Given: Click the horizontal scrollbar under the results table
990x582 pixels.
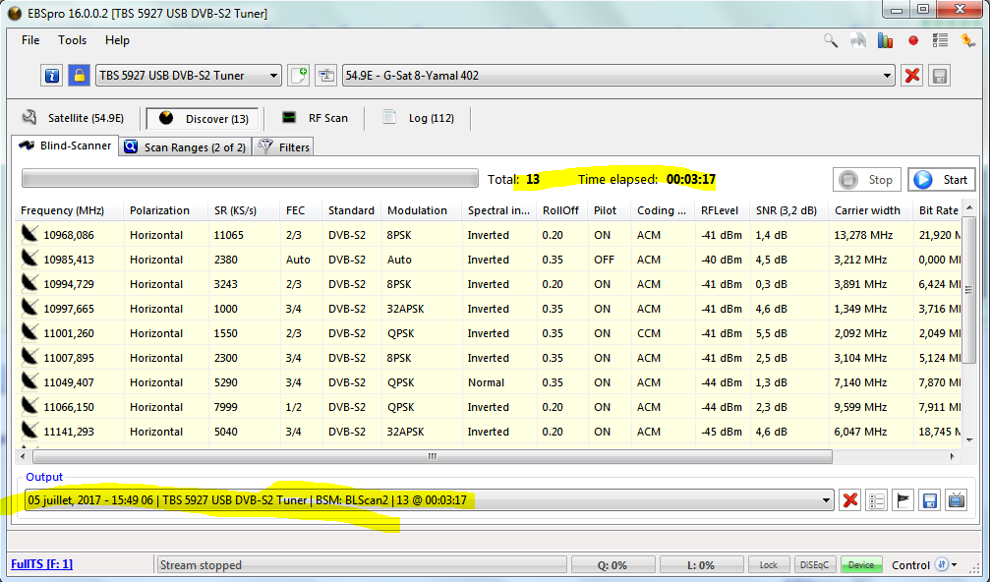Looking at the screenshot, I should 431,457.
